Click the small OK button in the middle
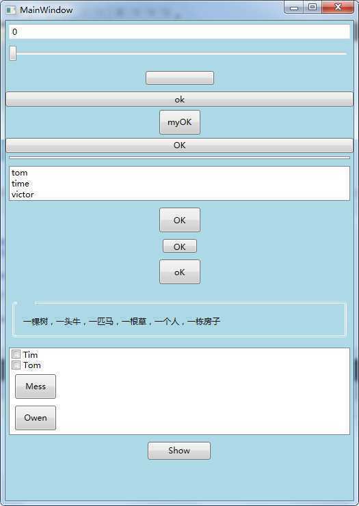This screenshot has width=359, height=506. tap(180, 247)
